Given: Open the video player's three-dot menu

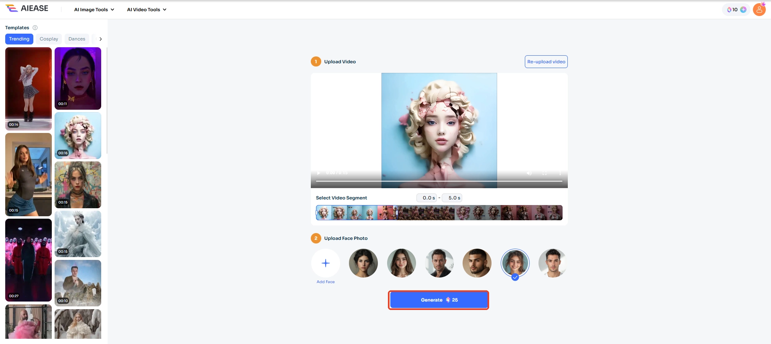Looking at the screenshot, I should tap(560, 173).
